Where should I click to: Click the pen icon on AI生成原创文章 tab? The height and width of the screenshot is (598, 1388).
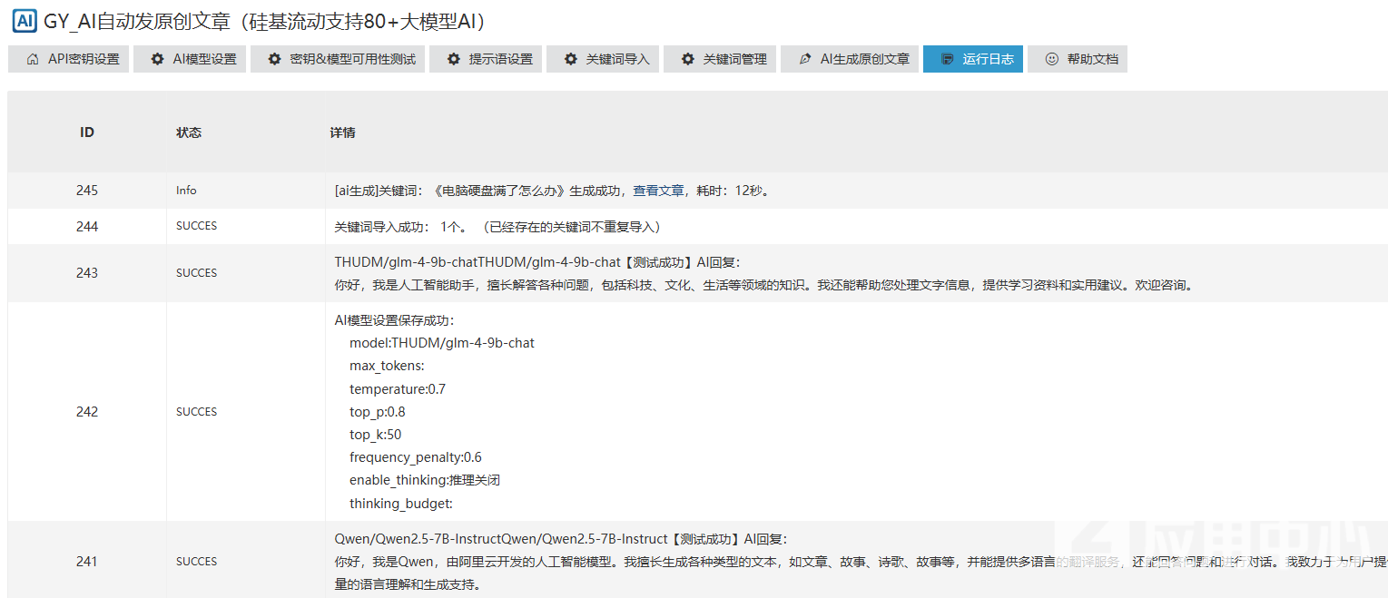pyautogui.click(x=805, y=60)
